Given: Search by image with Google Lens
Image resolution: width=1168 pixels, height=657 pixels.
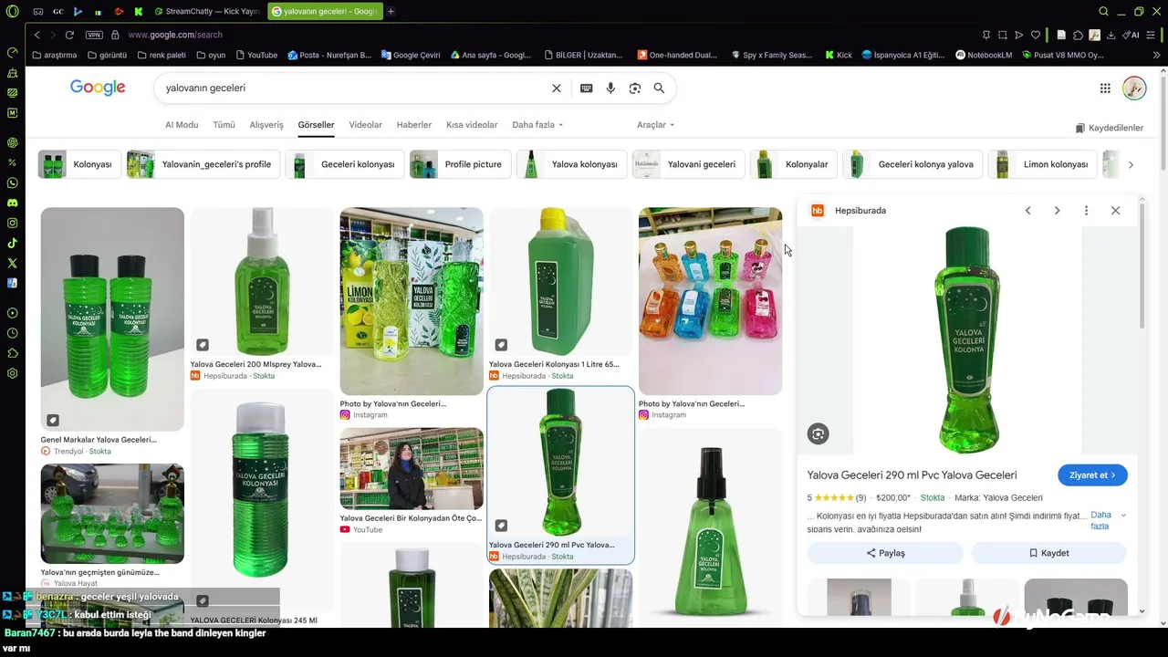Looking at the screenshot, I should [635, 89].
